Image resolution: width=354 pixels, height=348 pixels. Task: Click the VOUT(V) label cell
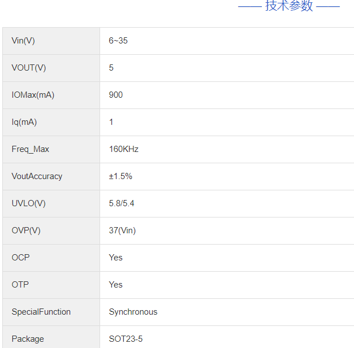point(29,68)
